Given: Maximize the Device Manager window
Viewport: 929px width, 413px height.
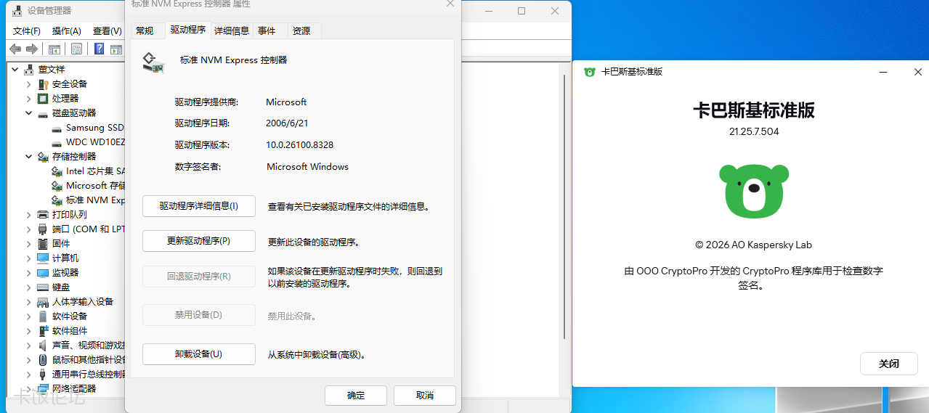Looking at the screenshot, I should [522, 11].
